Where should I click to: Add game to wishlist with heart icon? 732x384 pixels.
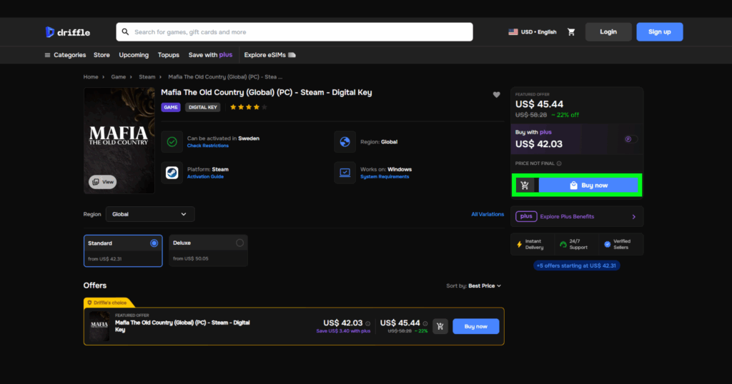[497, 95]
